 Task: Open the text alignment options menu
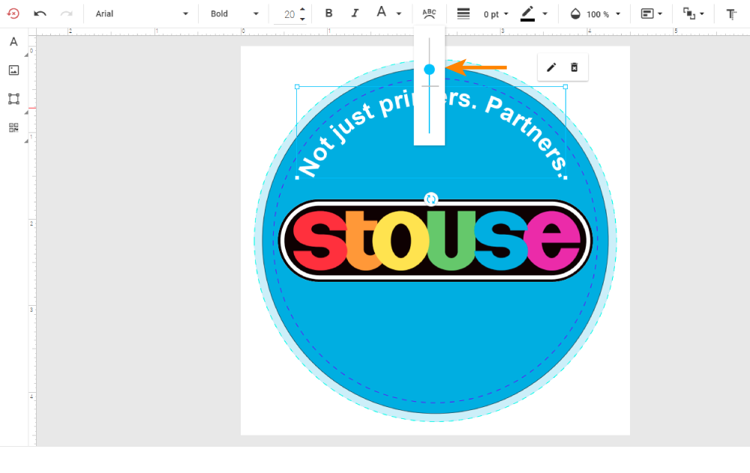click(651, 13)
